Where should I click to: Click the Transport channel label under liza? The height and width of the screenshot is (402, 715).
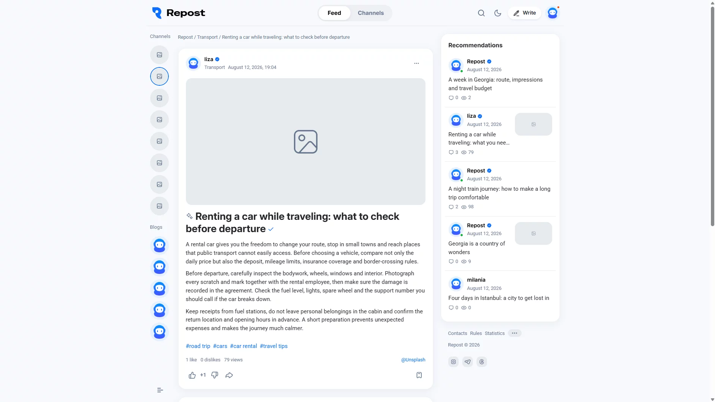pyautogui.click(x=214, y=67)
